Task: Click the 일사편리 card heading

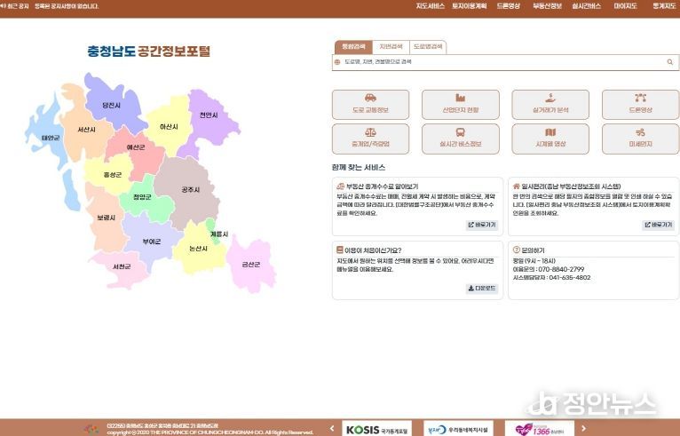Action: coord(571,186)
